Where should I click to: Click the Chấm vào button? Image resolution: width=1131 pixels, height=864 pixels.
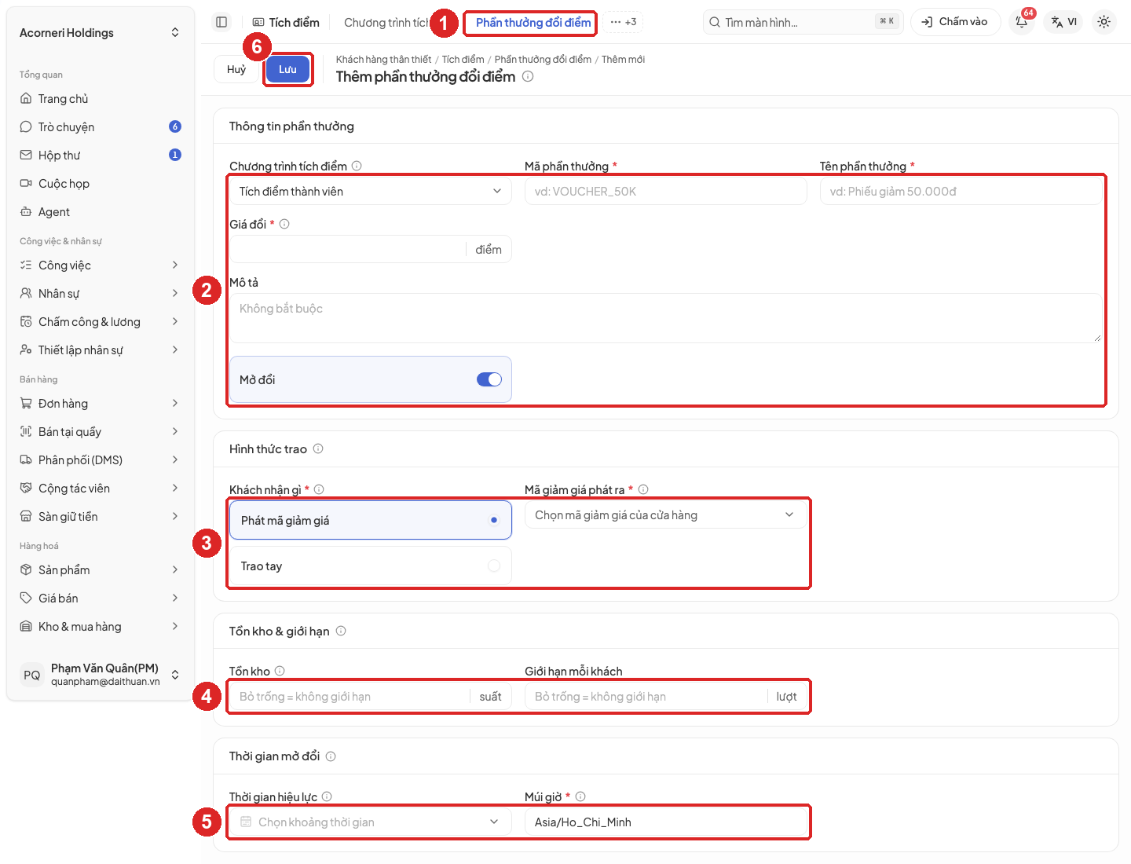955,22
